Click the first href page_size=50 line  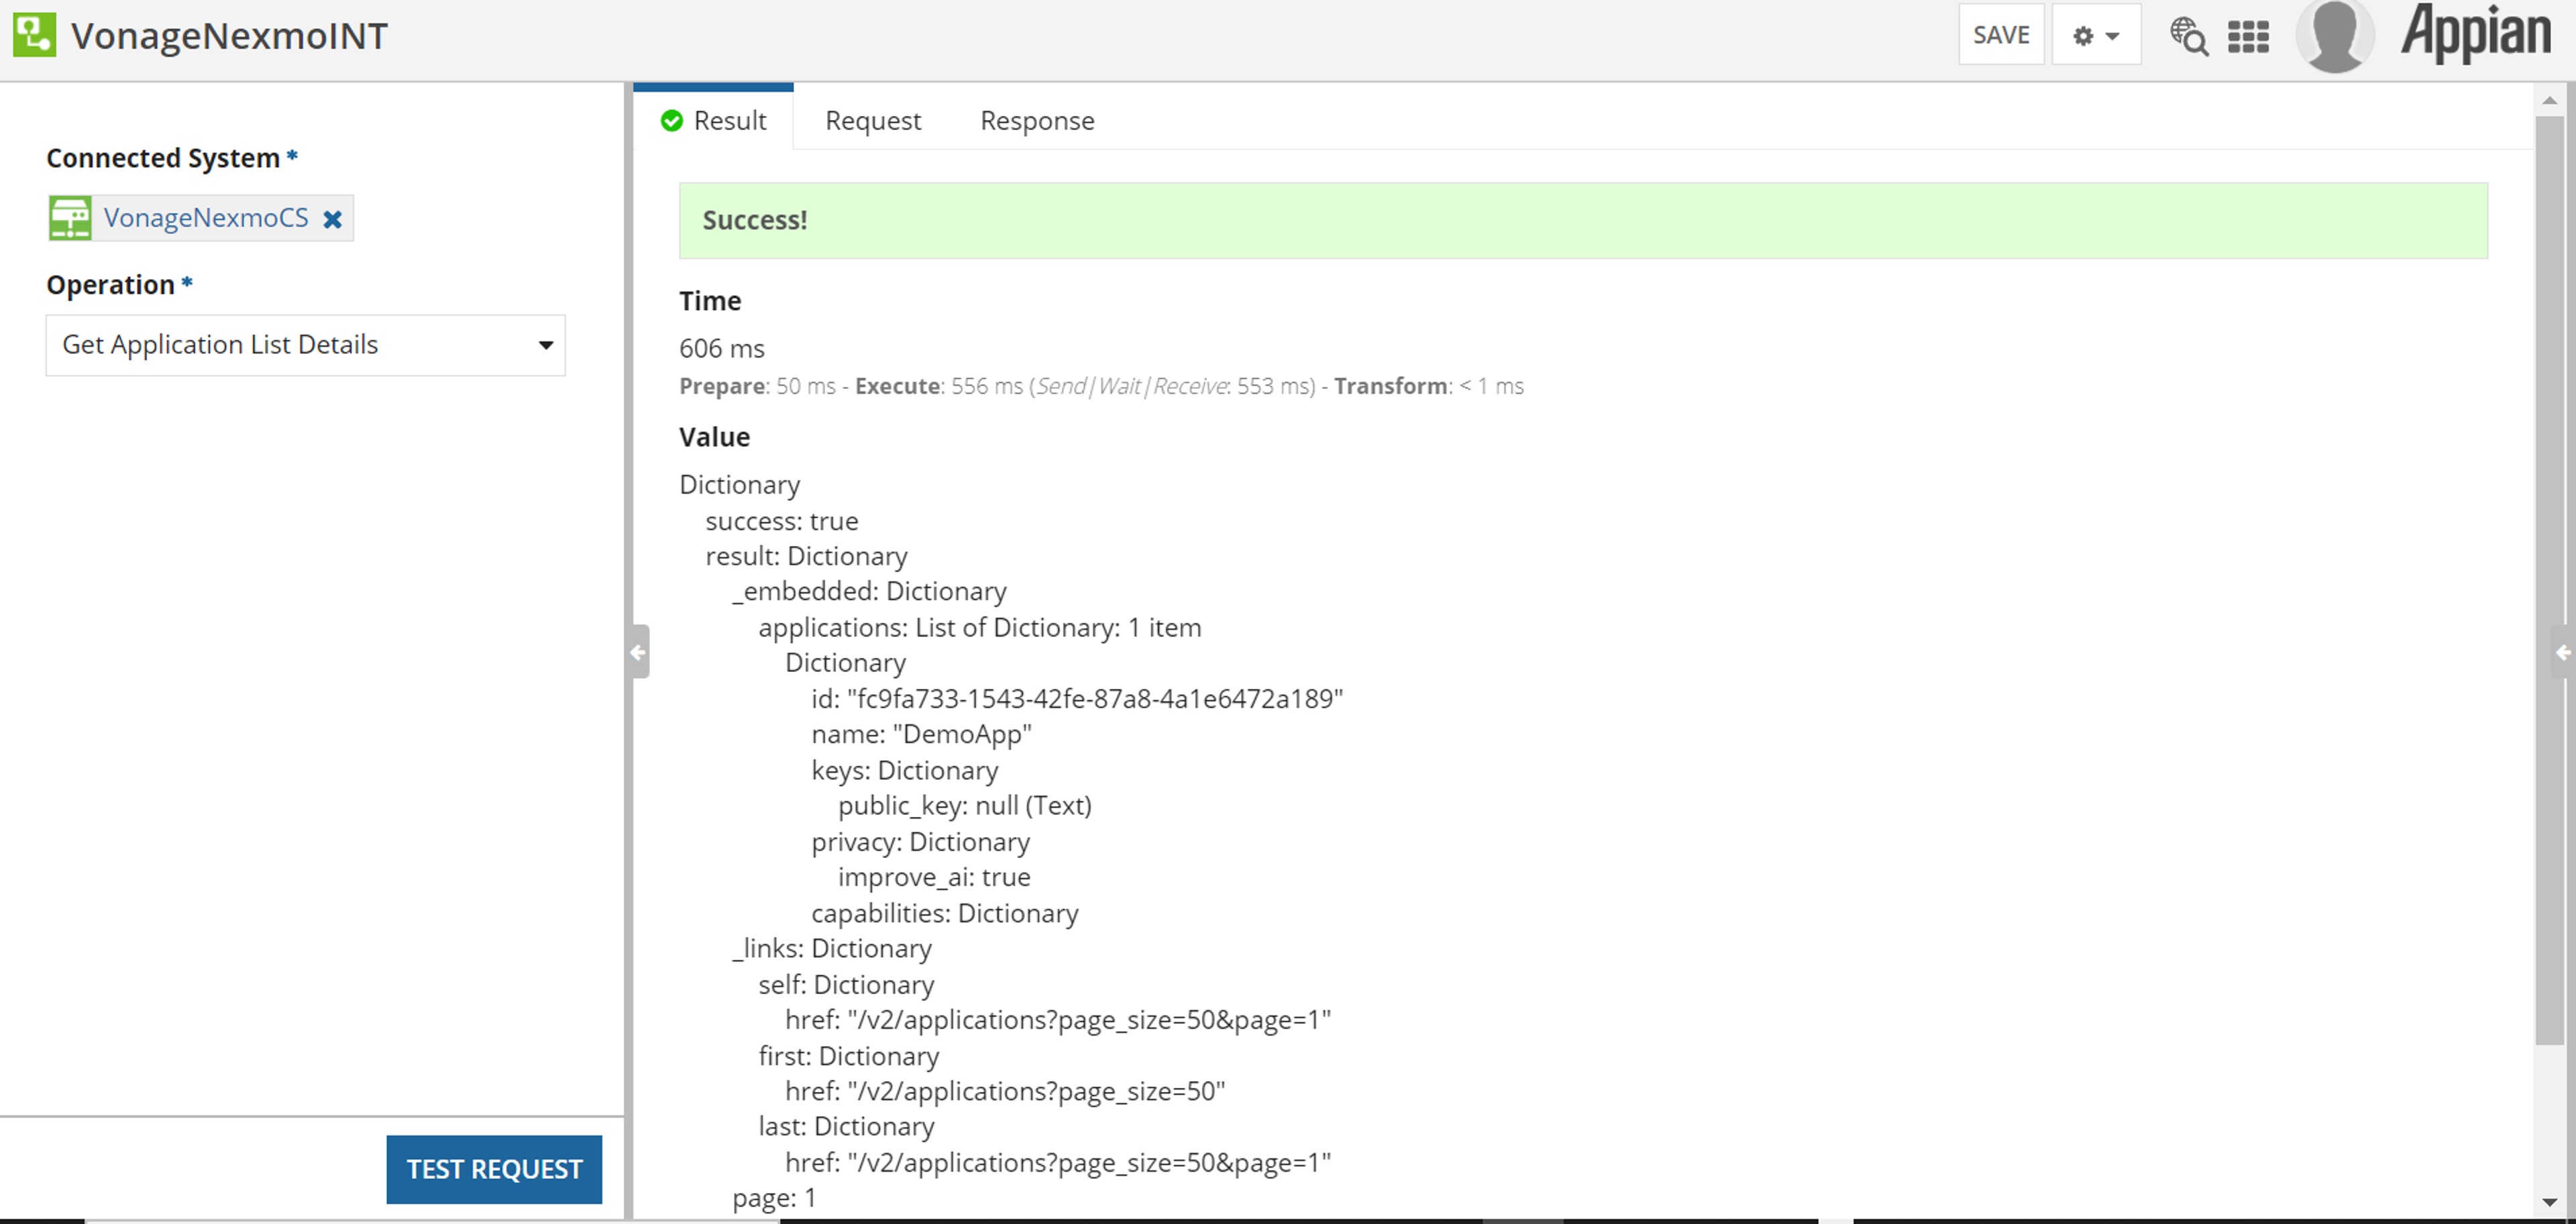1005,1091
